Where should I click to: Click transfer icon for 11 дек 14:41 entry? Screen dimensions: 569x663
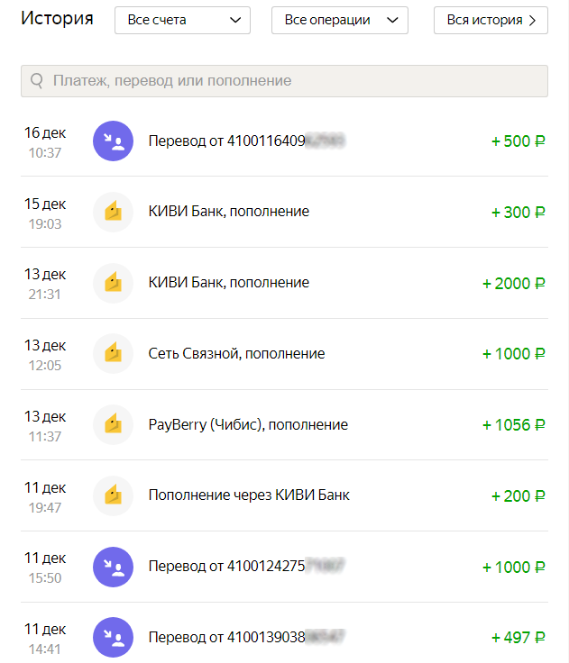114,637
